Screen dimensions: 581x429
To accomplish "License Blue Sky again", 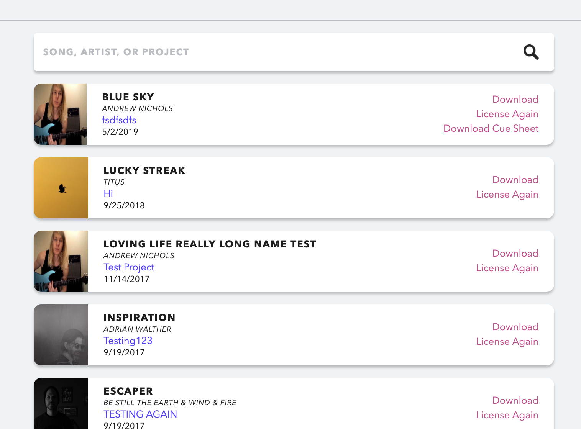I will pyautogui.click(x=507, y=114).
